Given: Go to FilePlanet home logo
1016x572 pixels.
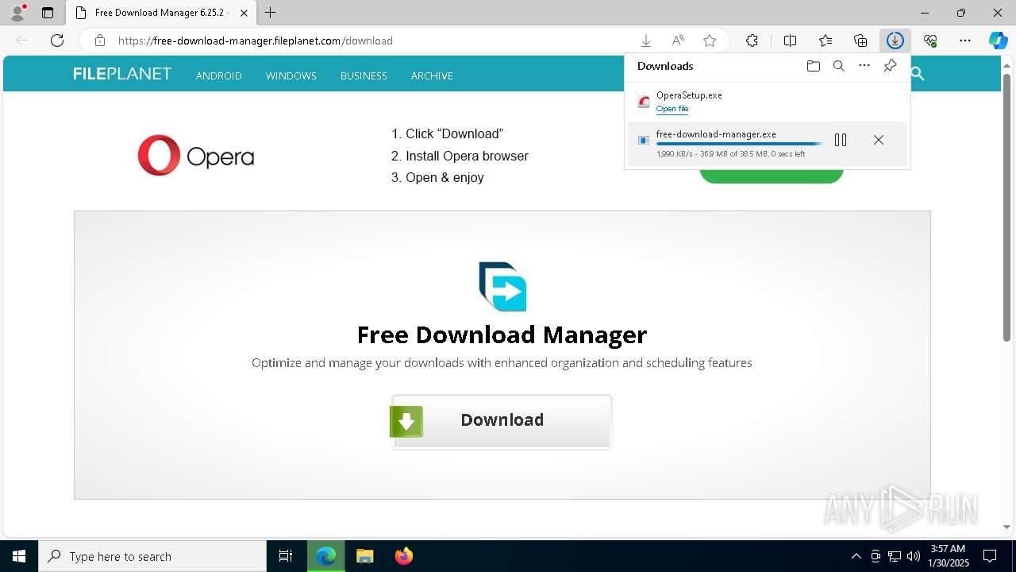Looking at the screenshot, I should [x=122, y=74].
